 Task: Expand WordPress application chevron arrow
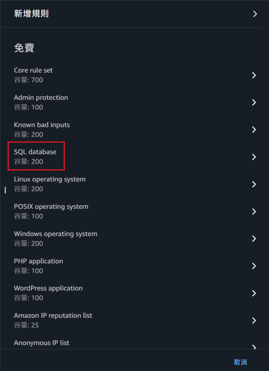tap(254, 293)
